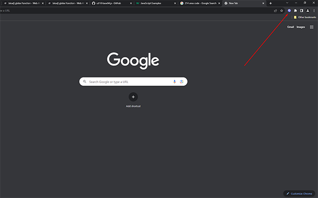Click the Google logo

pyautogui.click(x=133, y=61)
